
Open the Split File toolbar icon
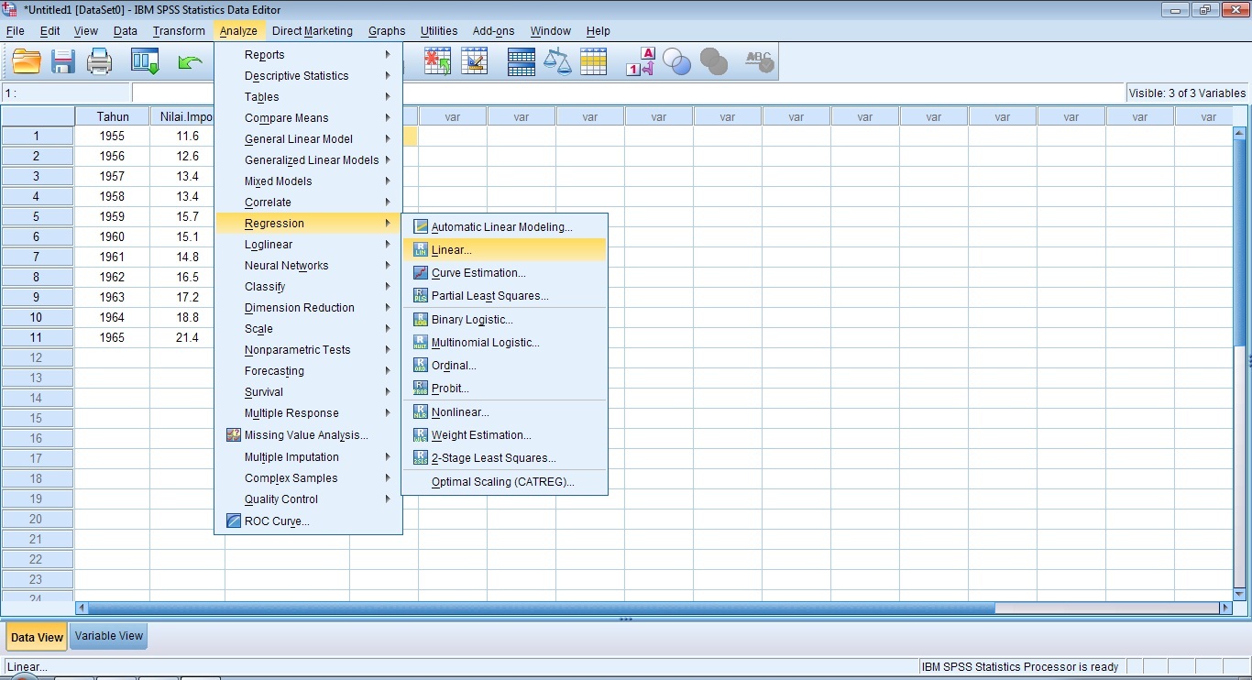pos(521,61)
